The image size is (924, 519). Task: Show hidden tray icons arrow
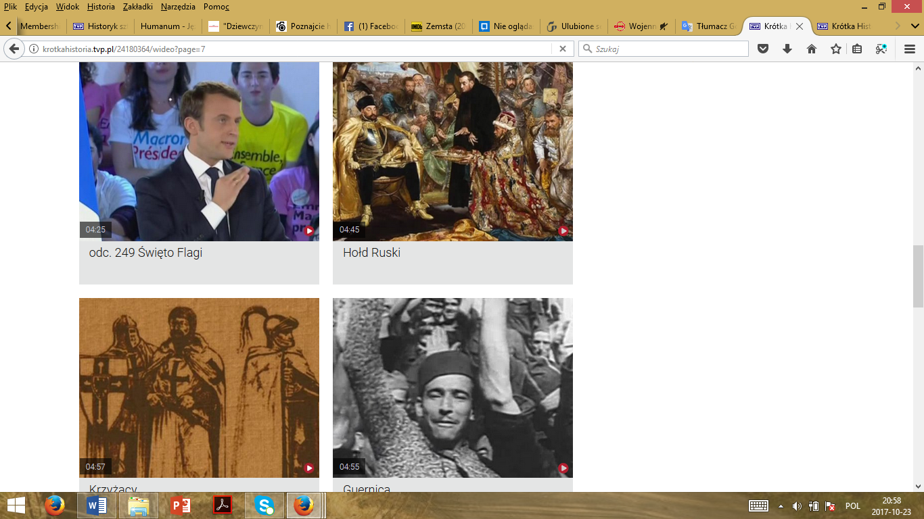click(x=781, y=506)
